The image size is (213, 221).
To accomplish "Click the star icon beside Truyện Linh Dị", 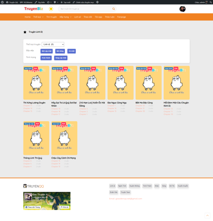I will [x=25, y=32].
